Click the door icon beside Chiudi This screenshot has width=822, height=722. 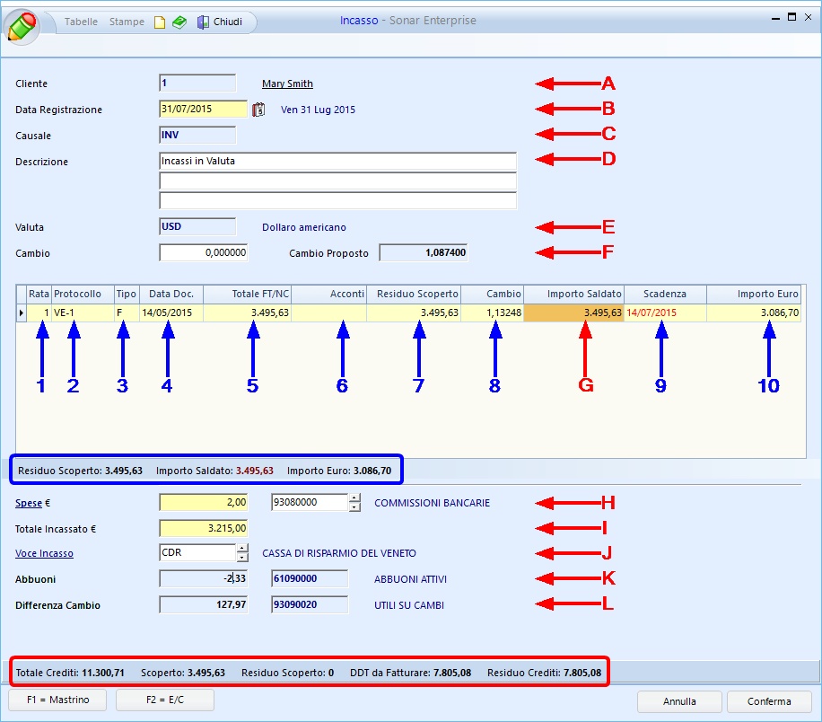coord(203,22)
